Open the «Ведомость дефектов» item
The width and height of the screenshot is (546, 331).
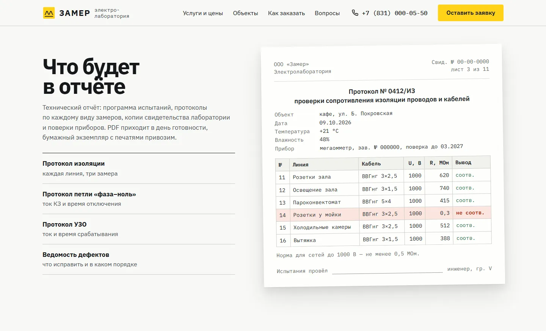tap(139, 260)
